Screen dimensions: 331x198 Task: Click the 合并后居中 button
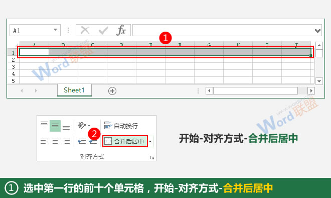[x=125, y=141]
